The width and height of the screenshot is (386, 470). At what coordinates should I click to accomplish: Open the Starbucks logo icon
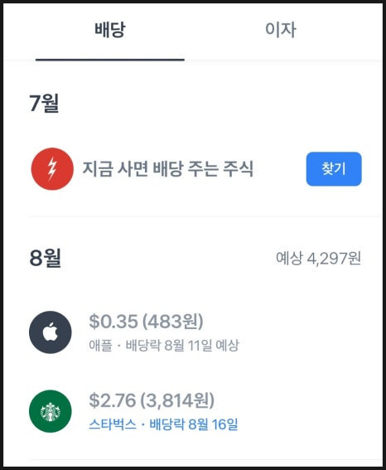pyautogui.click(x=51, y=411)
